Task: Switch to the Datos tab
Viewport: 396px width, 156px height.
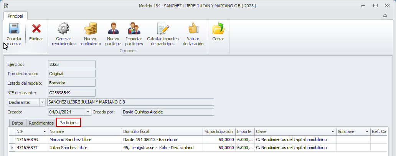Action: click(x=18, y=123)
